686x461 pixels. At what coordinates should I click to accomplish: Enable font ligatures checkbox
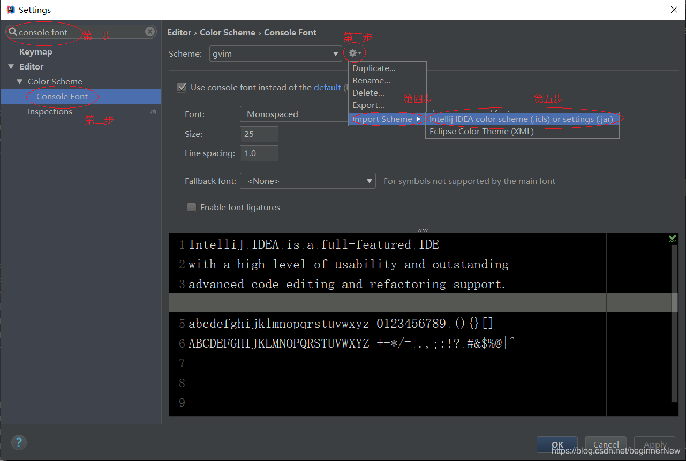click(x=191, y=208)
